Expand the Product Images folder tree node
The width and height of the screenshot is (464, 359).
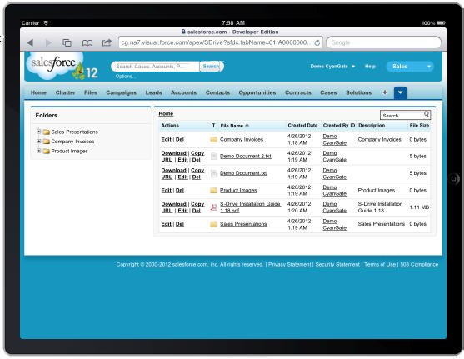[39, 151]
